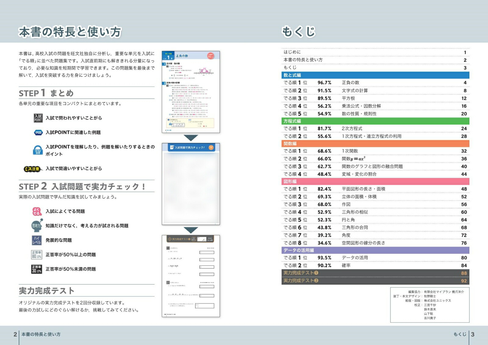Click the arrow below the first sample page
Screen dimensions: 488x345
pos(191,138)
